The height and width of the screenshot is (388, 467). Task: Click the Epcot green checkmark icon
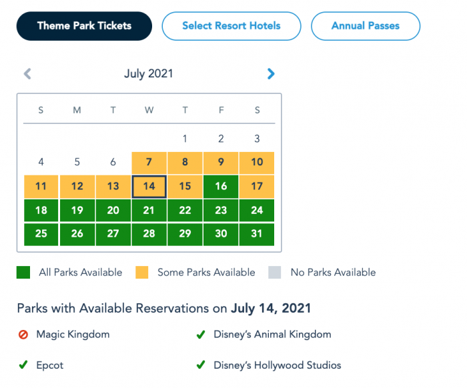(23, 365)
